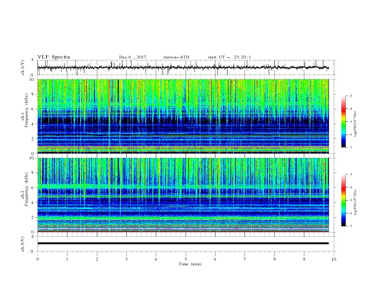Click time axis tick label "1"
Viewport: 376px width, 291px height.
coord(67,259)
